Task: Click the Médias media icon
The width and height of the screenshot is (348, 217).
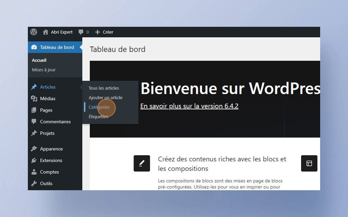Action: click(x=34, y=99)
